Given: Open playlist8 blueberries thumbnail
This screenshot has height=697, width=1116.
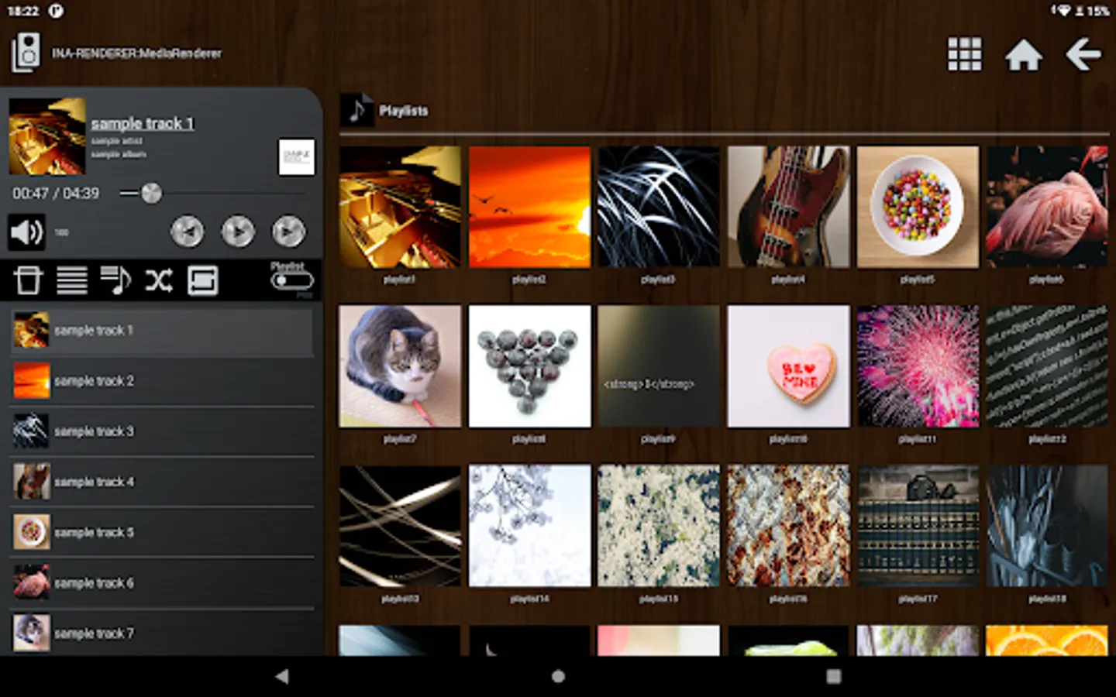Looking at the screenshot, I should click(529, 366).
